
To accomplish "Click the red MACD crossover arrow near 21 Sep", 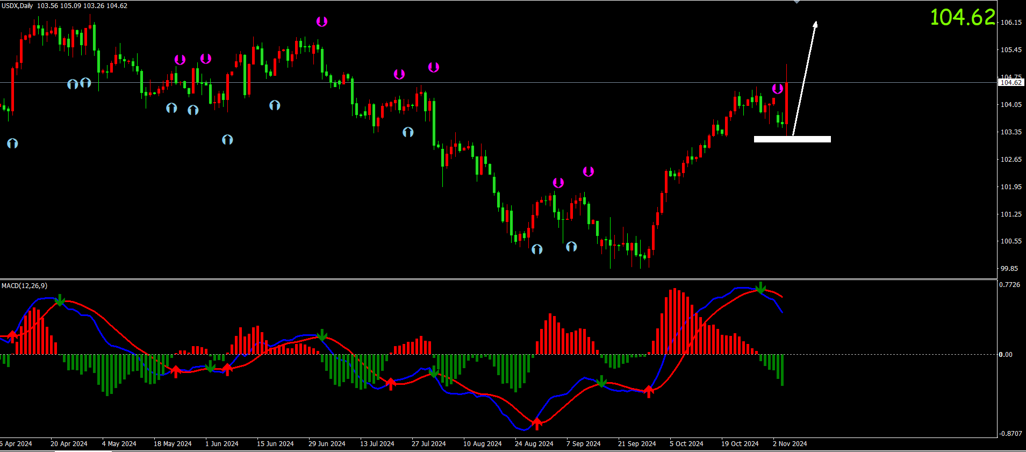I will coord(649,391).
